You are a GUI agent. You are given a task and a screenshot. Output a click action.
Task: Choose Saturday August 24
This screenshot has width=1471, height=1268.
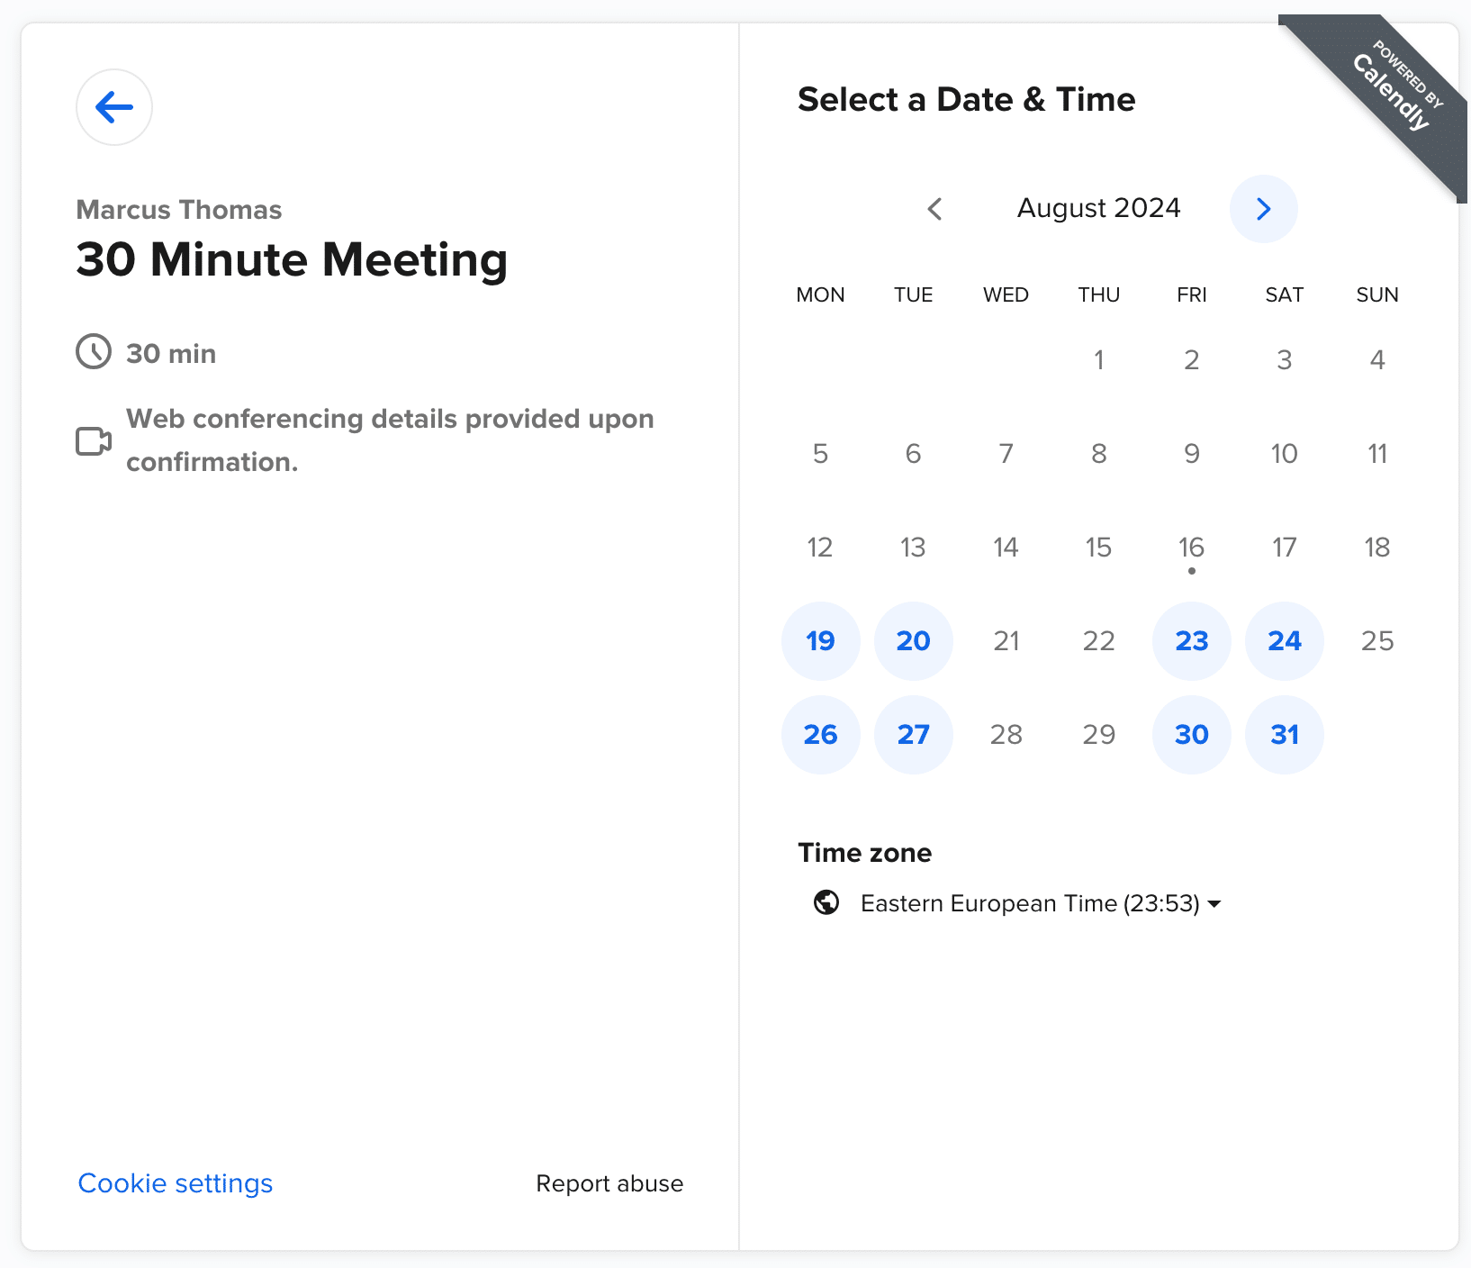pyautogui.click(x=1284, y=641)
